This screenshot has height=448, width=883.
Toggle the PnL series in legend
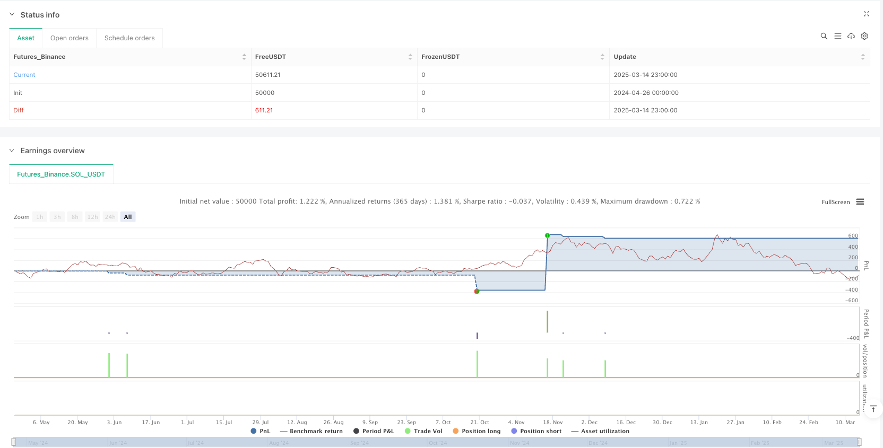261,431
